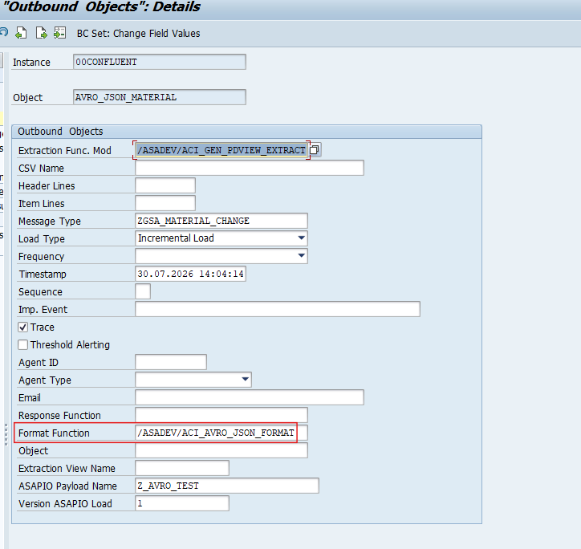Toggle the Trace checkbox
581x549 pixels.
pyautogui.click(x=23, y=327)
